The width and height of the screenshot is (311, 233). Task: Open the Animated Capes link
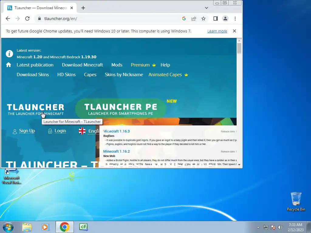click(x=165, y=75)
